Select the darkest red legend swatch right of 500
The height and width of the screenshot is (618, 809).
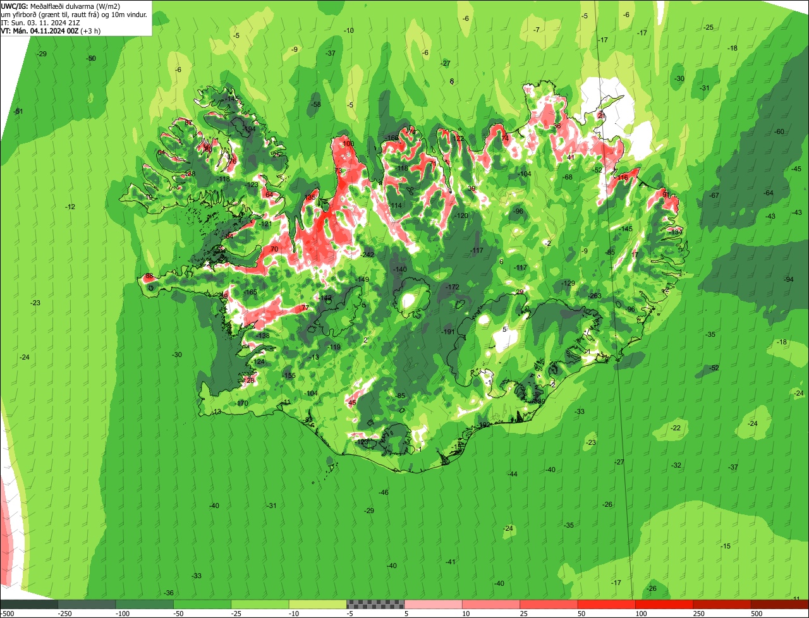[780, 604]
